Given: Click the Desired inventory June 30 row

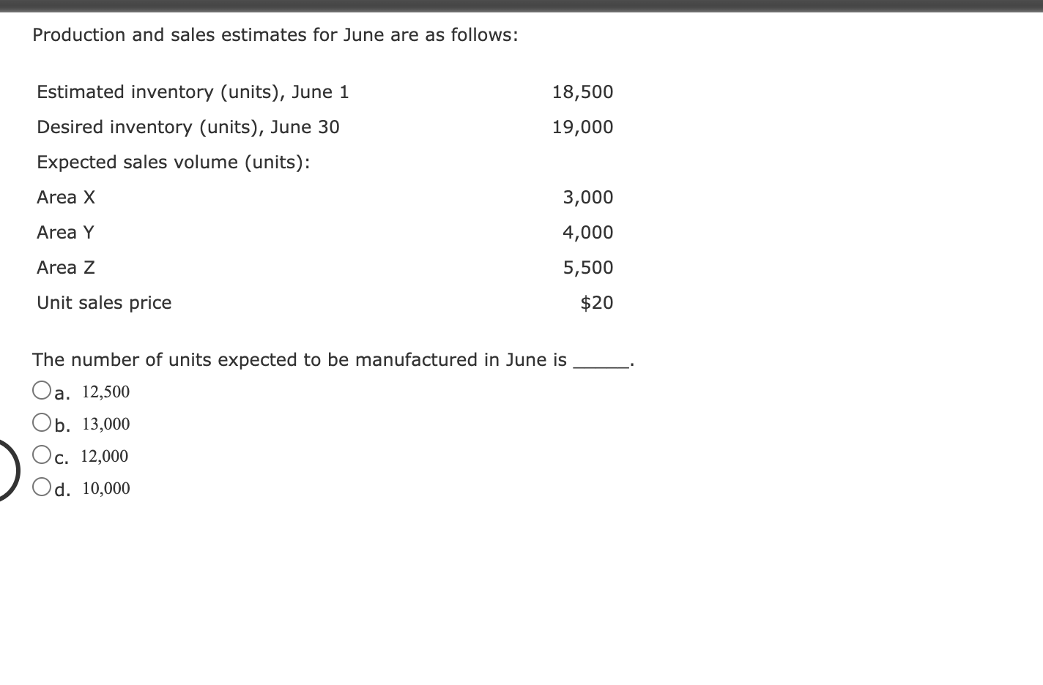Looking at the screenshot, I should [188, 127].
